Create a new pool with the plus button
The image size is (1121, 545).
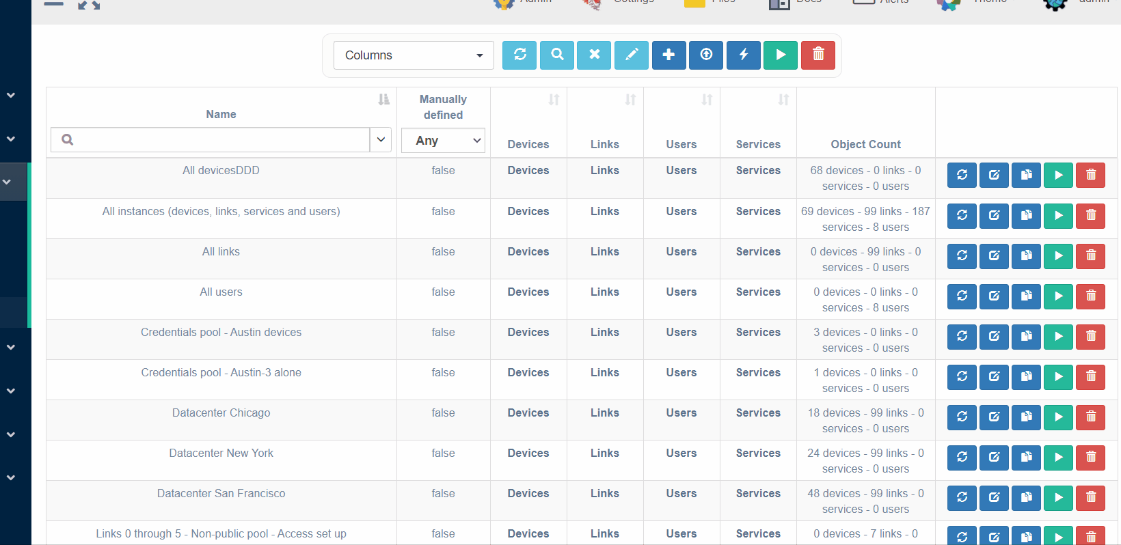tap(669, 55)
